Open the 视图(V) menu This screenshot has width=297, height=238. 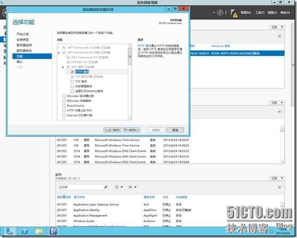(273, 13)
